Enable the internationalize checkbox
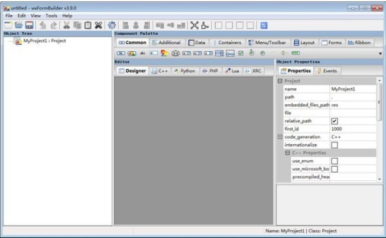Screen dimensions: 386x238 335,145
